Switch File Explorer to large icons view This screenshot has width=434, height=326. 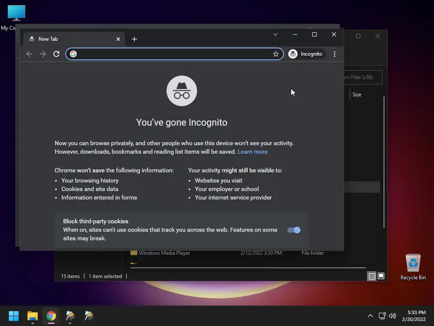tap(381, 276)
